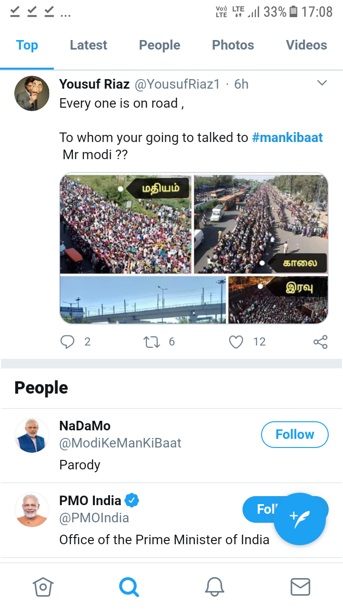The height and width of the screenshot is (610, 343).
Task: Compose a new tweet
Action: coord(300,519)
